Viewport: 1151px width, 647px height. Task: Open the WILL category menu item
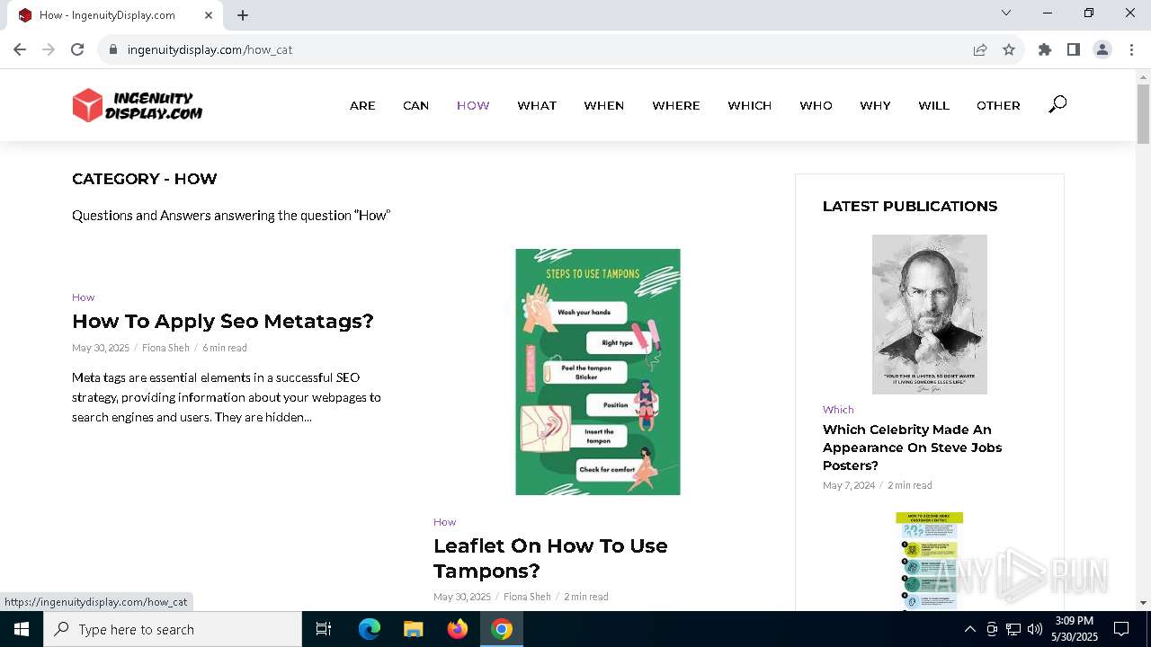tap(933, 105)
